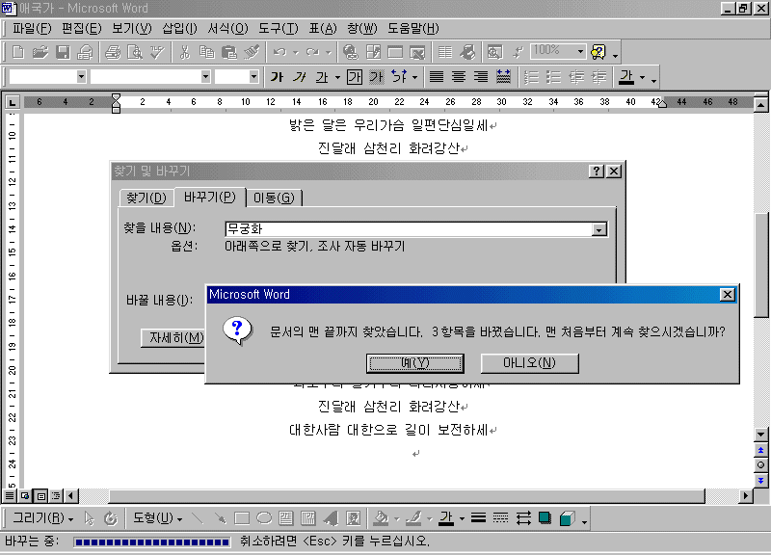Screen dimensions: 771x555
Task: Open the Tables and Borders toolbar icon
Action: (x=373, y=52)
